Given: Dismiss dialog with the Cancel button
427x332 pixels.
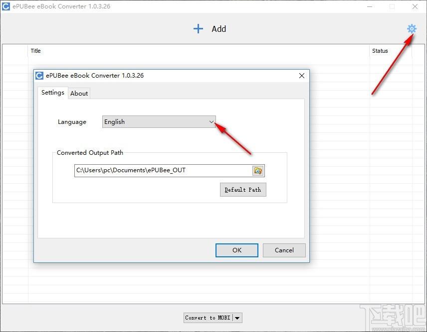Looking at the screenshot, I should (x=284, y=250).
